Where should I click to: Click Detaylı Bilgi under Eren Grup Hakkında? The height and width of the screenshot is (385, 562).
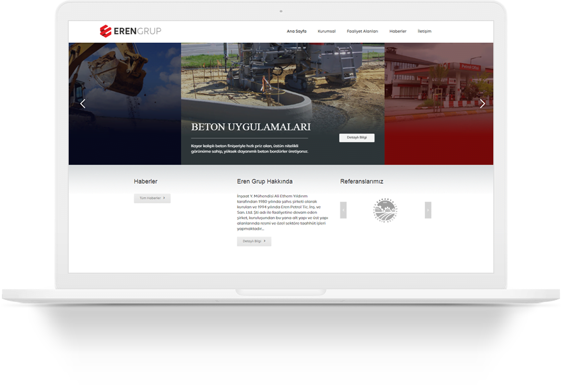pyautogui.click(x=254, y=241)
